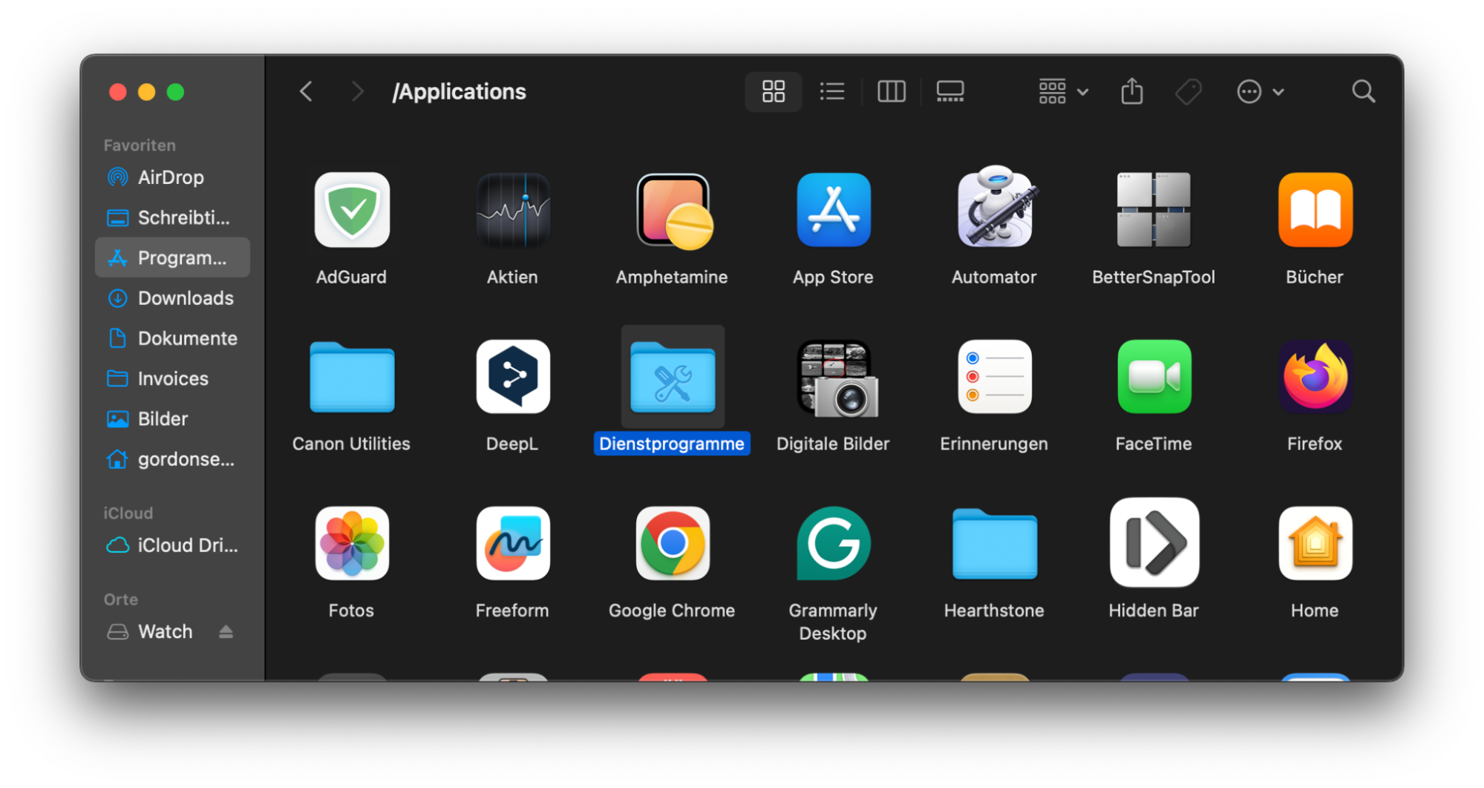Screen dimensions: 1484x788
Task: Eject the Watch volume
Action: [x=226, y=631]
